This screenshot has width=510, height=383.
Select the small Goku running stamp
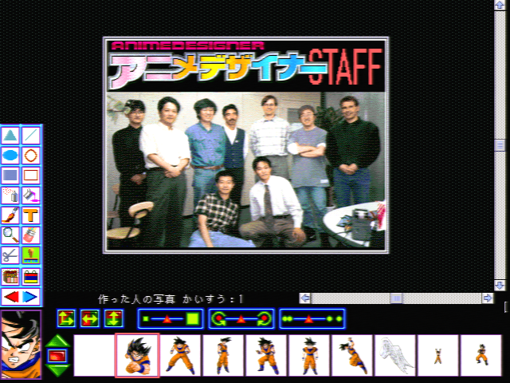point(481,355)
